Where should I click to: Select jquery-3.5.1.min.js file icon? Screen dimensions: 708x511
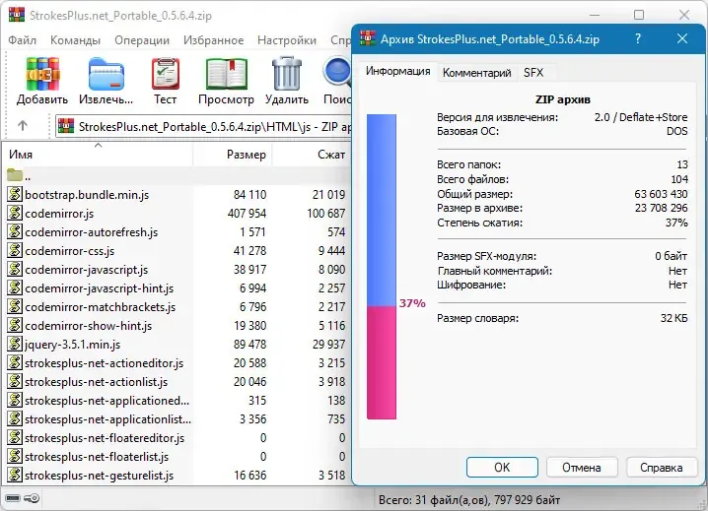(x=15, y=345)
